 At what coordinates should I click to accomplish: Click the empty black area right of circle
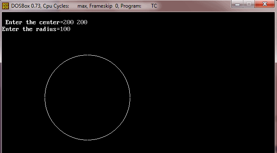(x=203, y=97)
